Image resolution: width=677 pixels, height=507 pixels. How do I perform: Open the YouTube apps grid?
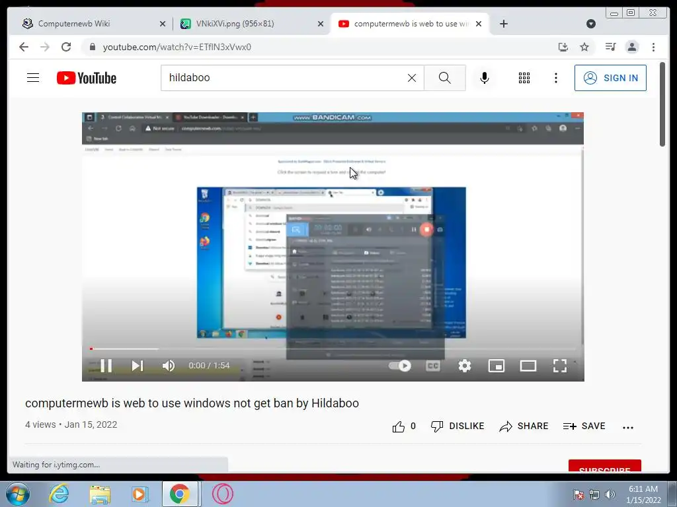coord(524,78)
